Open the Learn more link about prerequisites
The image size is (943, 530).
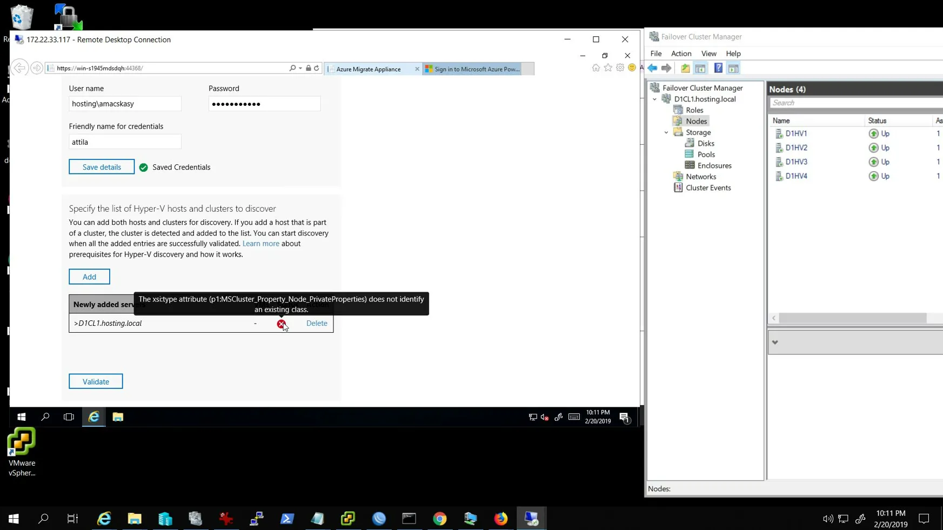coord(261,244)
